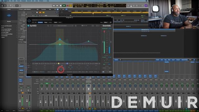Switch mixer to All view tab
This screenshot has height=112, width=199.
pos(120,60)
